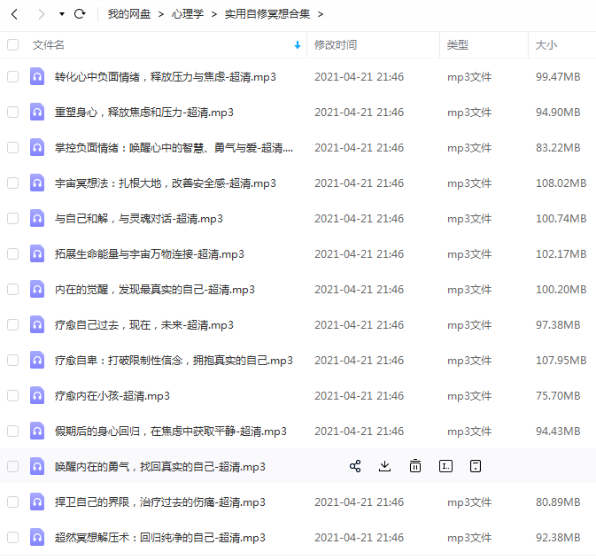Check the box for 超然冥想解压术 file
The height and width of the screenshot is (560, 596).
pyautogui.click(x=13, y=537)
